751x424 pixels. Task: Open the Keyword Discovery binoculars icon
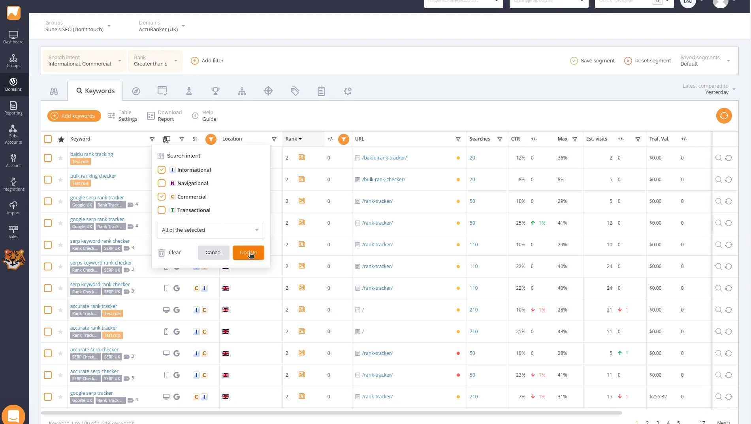point(54,91)
